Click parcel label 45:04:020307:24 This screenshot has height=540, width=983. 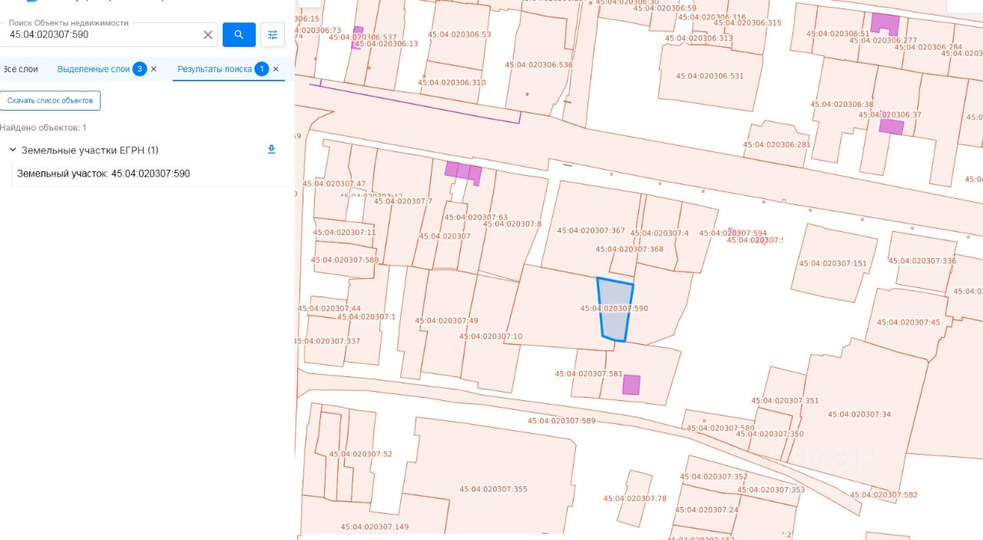pos(707,510)
